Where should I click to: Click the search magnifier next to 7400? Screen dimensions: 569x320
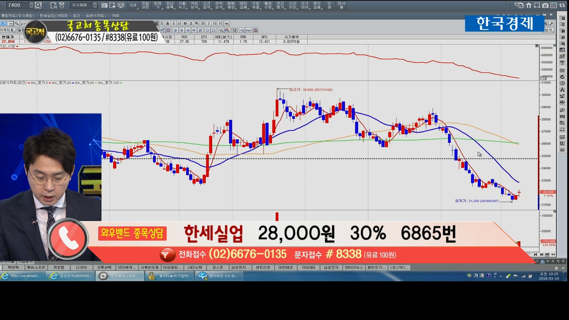(x=38, y=5)
